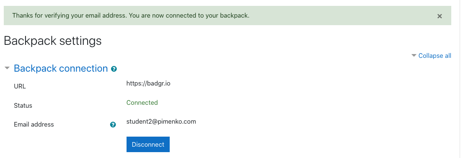Click the Email address field label

[x=34, y=124]
